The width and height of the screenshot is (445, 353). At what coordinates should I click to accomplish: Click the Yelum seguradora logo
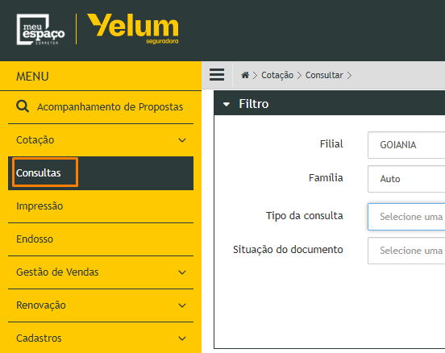click(x=133, y=29)
